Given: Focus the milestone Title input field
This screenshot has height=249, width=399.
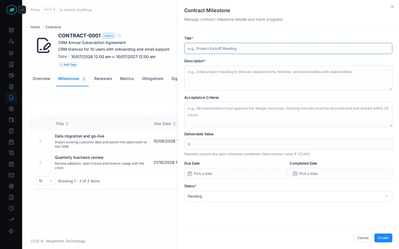Looking at the screenshot, I should click(288, 48).
